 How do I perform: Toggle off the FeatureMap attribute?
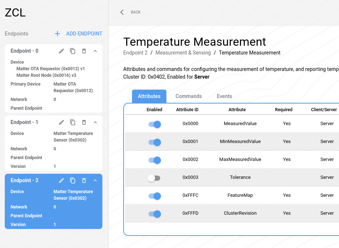click(x=154, y=196)
